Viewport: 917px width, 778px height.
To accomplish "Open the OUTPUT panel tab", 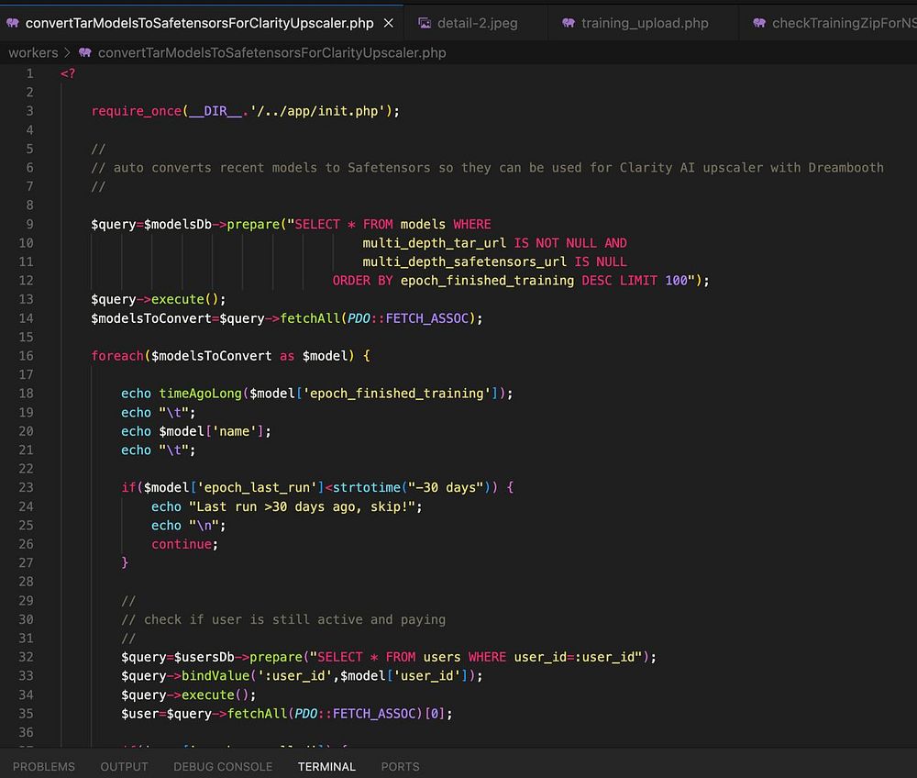I will [x=124, y=766].
